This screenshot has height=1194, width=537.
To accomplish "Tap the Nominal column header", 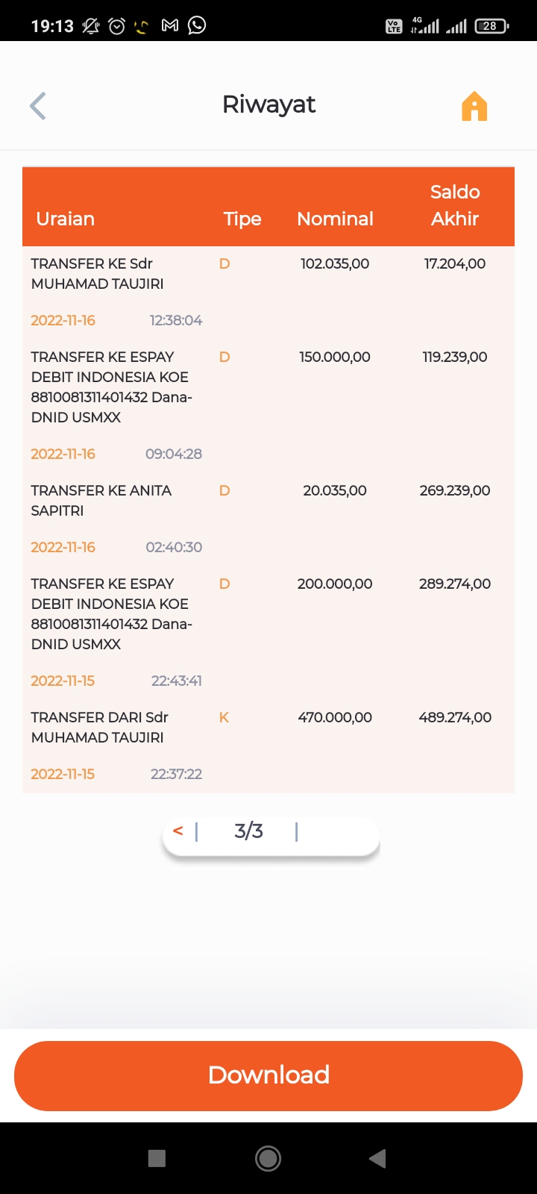I will pyautogui.click(x=335, y=219).
